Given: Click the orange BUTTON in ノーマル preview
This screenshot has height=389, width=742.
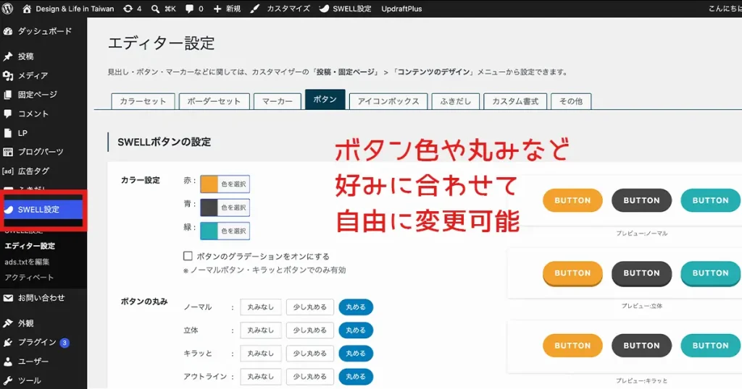Looking at the screenshot, I should (x=572, y=200).
